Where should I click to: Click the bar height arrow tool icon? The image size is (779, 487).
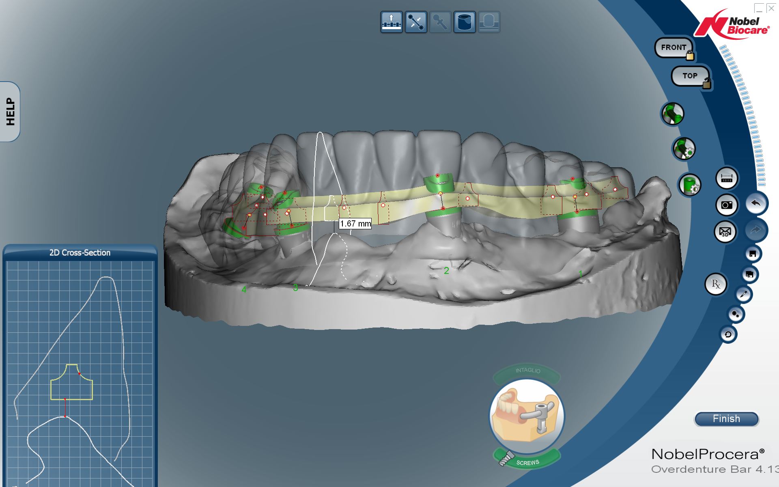(391, 22)
